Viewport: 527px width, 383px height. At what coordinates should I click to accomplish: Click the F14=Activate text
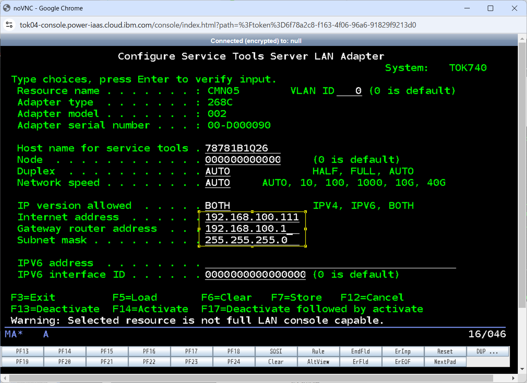(x=150, y=309)
